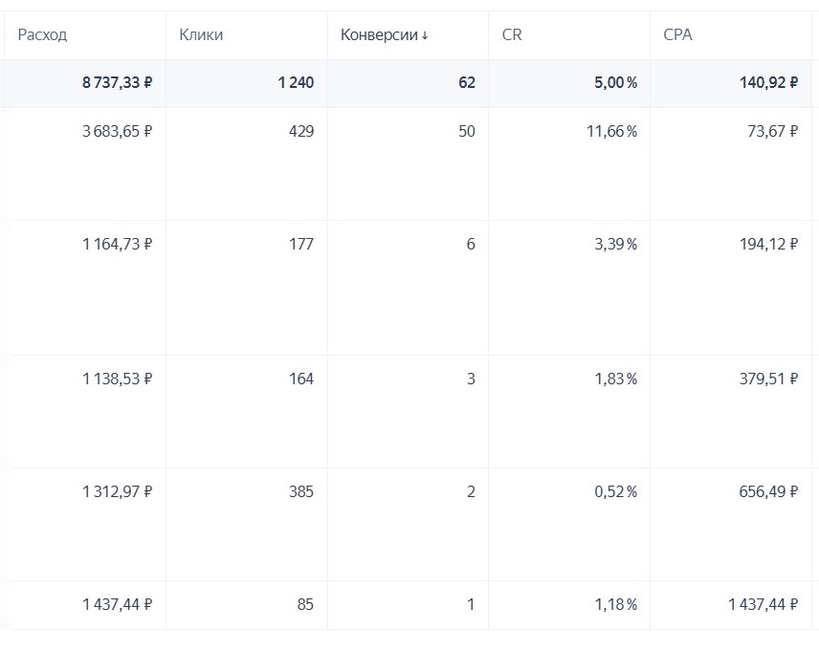819x651 pixels.
Task: Select CPA cell 73,67 ₽
Action: click(773, 131)
